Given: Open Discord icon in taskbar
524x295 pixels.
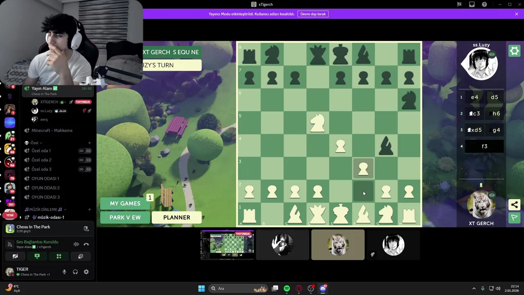Looking at the screenshot, I should click(323, 288).
